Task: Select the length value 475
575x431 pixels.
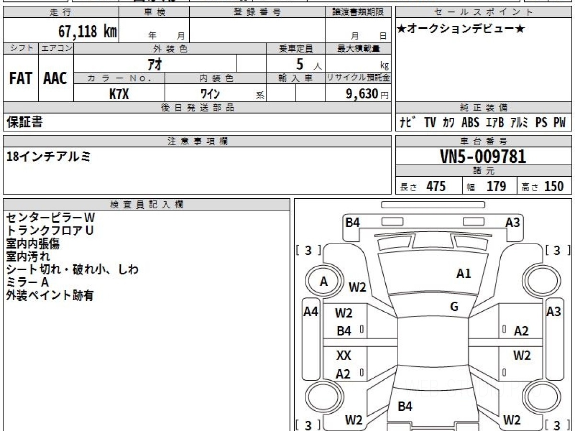Action: pos(436,186)
